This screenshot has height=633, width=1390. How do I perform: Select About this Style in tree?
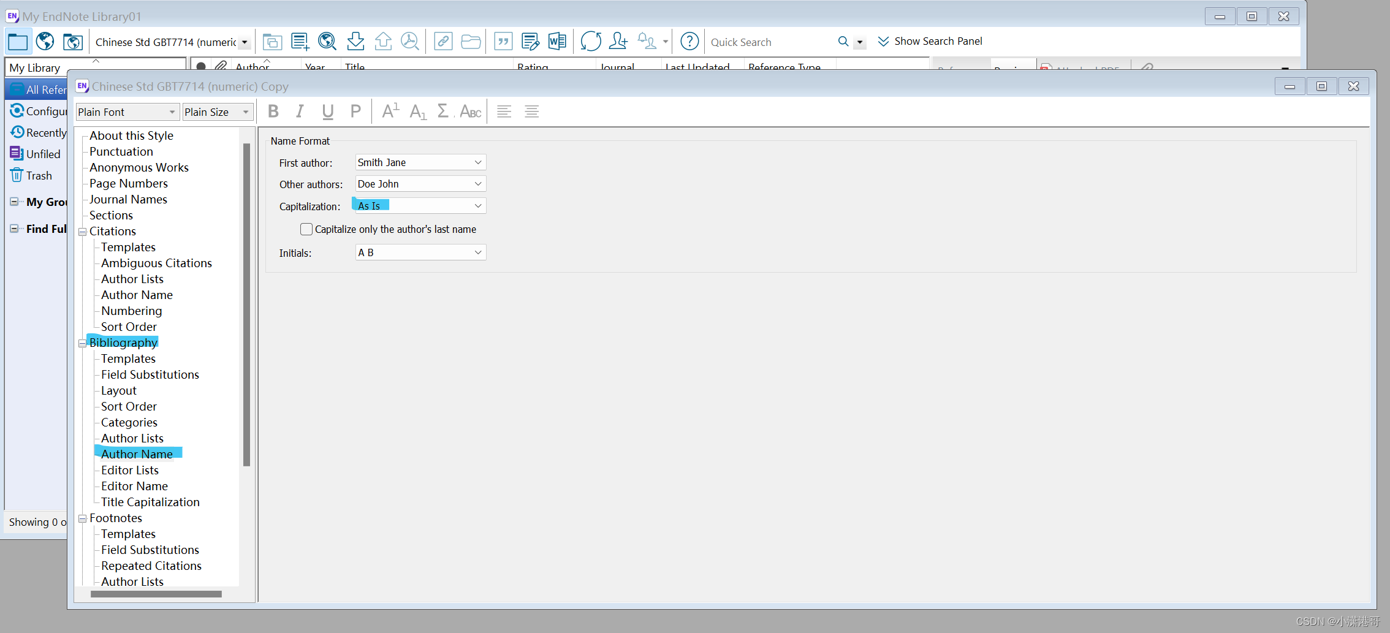131,135
